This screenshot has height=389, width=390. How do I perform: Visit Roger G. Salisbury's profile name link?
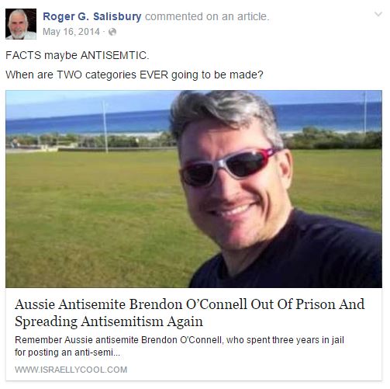tap(92, 16)
